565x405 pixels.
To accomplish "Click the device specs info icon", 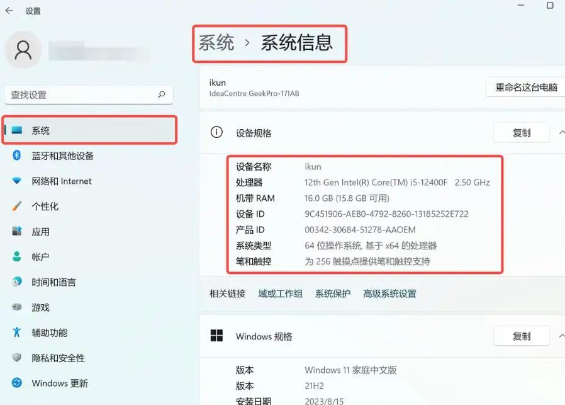I will [216, 132].
